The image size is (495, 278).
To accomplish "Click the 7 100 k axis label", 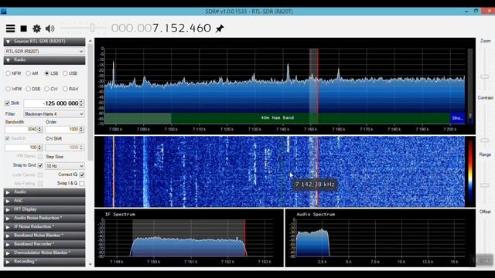I will click(x=171, y=129).
